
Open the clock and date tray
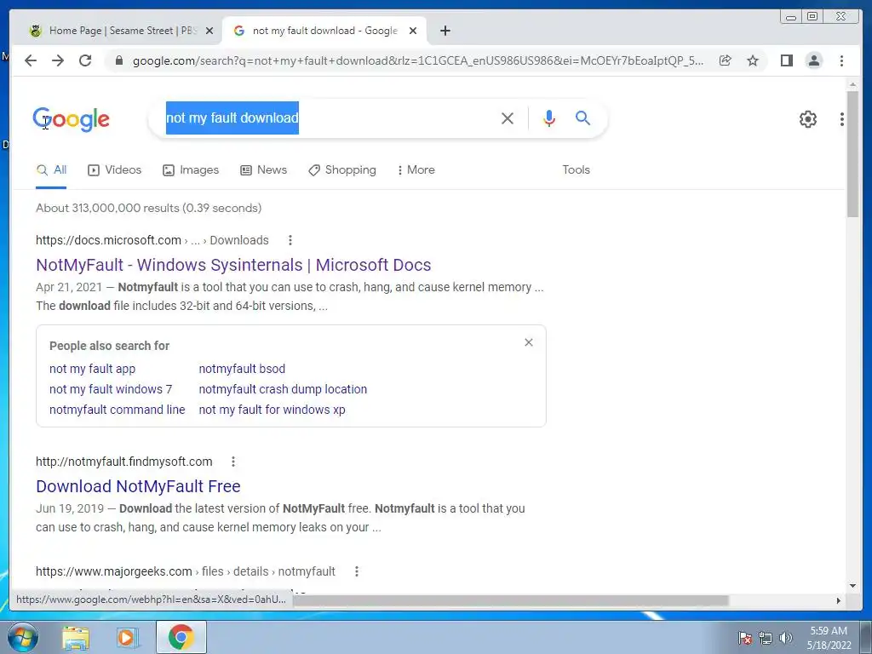pos(829,638)
